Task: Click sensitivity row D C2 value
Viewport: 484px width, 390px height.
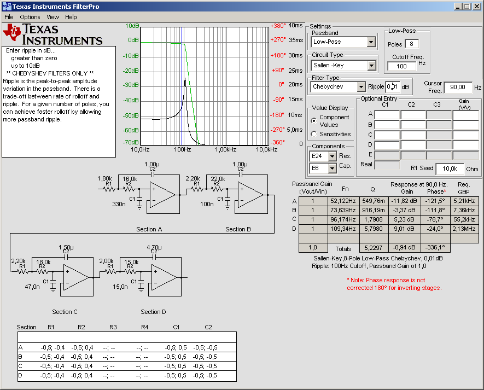Action: coord(205,375)
